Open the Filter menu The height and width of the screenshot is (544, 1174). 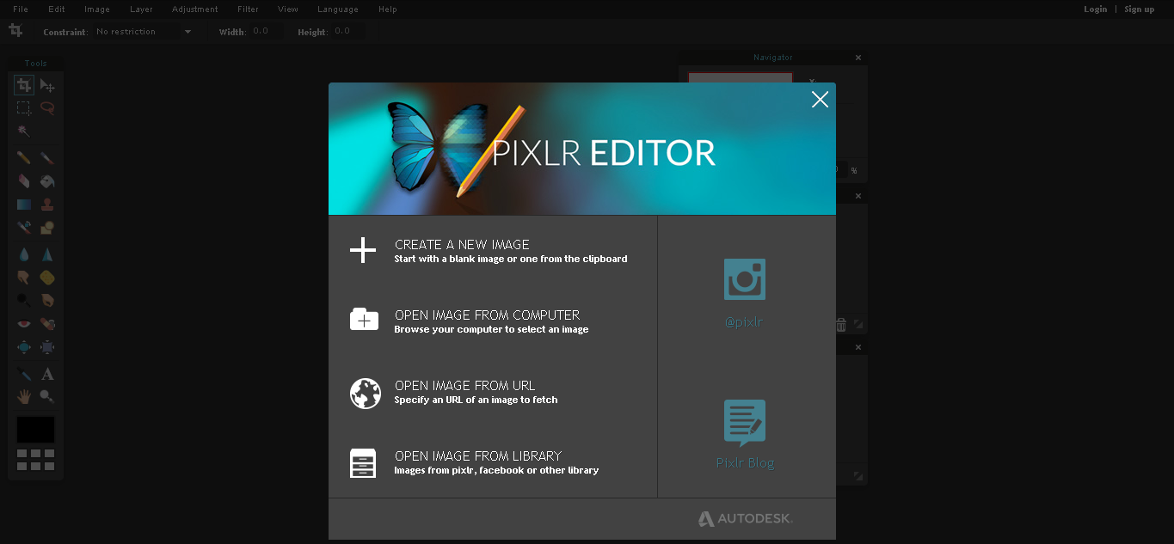248,9
